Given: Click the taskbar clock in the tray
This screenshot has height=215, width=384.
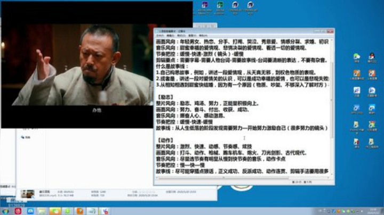Looking at the screenshot, I should tap(373, 211).
